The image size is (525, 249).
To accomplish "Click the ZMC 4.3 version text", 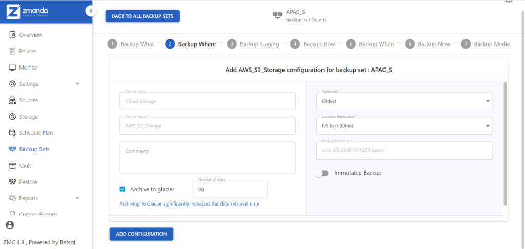I will (39, 243).
